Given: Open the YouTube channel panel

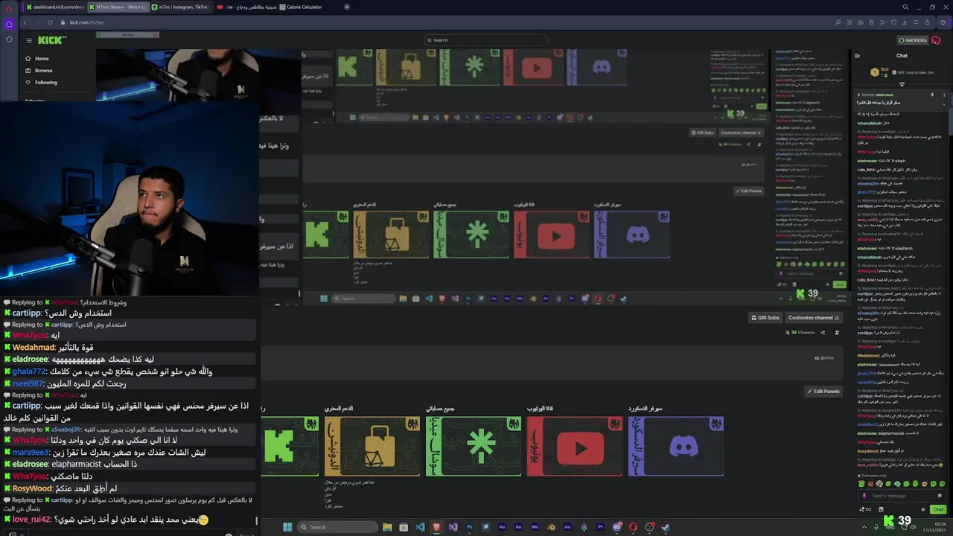Looking at the screenshot, I should [x=574, y=446].
